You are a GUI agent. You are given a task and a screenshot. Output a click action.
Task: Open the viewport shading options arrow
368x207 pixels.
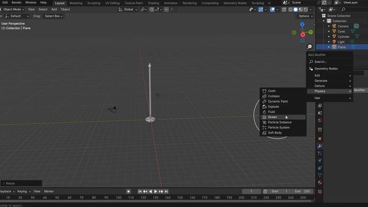pos(310,10)
